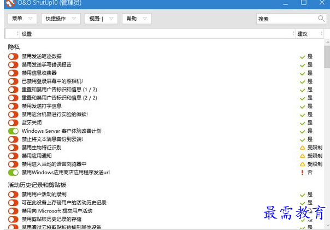Toggle 重置和禁用广告标识和信息 (2 / 2) switch
Screen dimensions: 330x230
(13, 98)
